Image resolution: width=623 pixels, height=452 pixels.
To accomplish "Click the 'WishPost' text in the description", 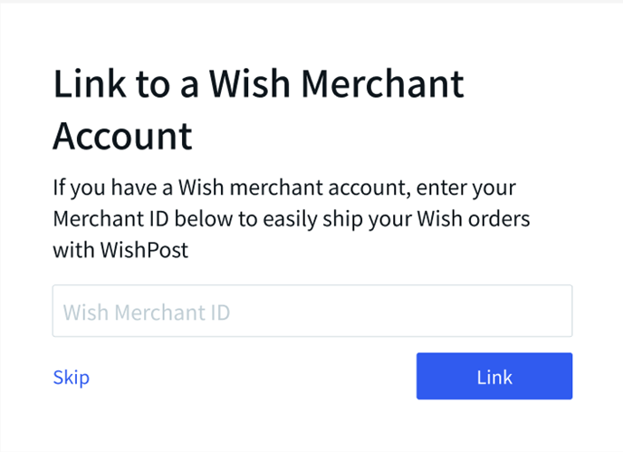I will (144, 250).
